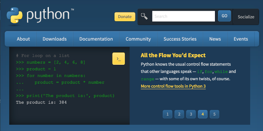Select the highlighted slide 4 button
Viewport: 263px width, 131px height.
pos(203,114)
